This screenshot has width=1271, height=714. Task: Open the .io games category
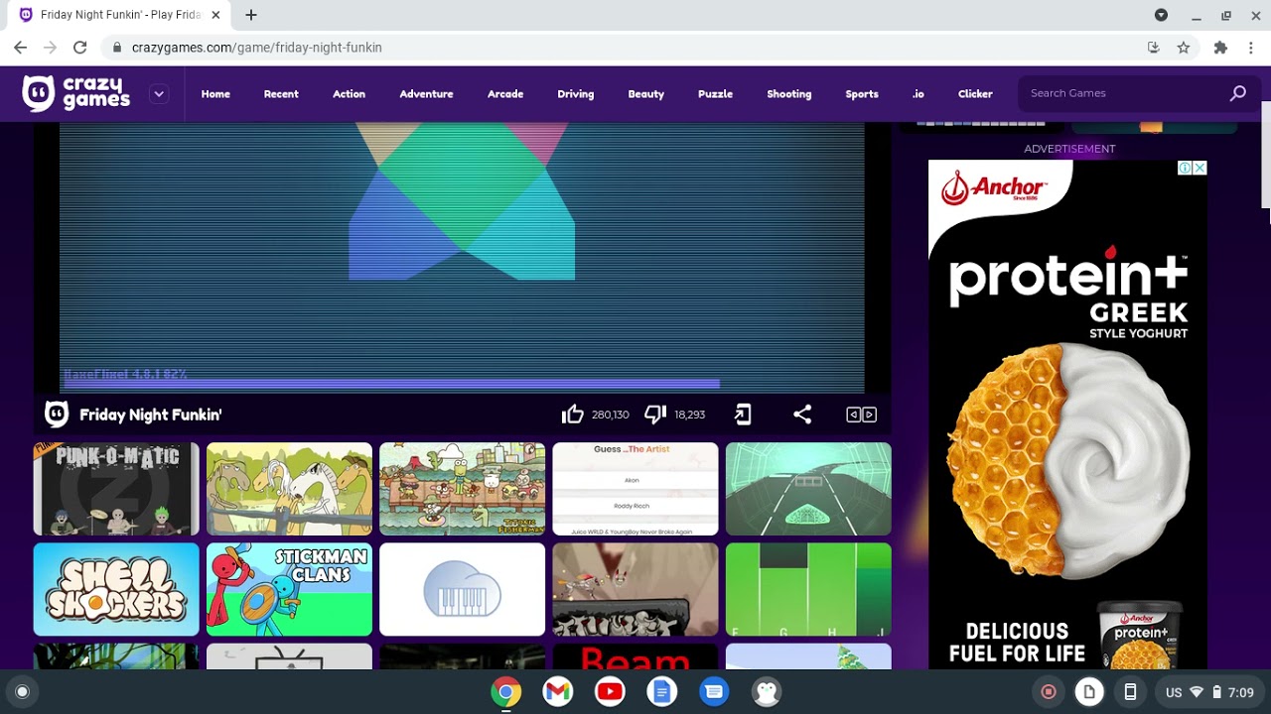tap(918, 94)
